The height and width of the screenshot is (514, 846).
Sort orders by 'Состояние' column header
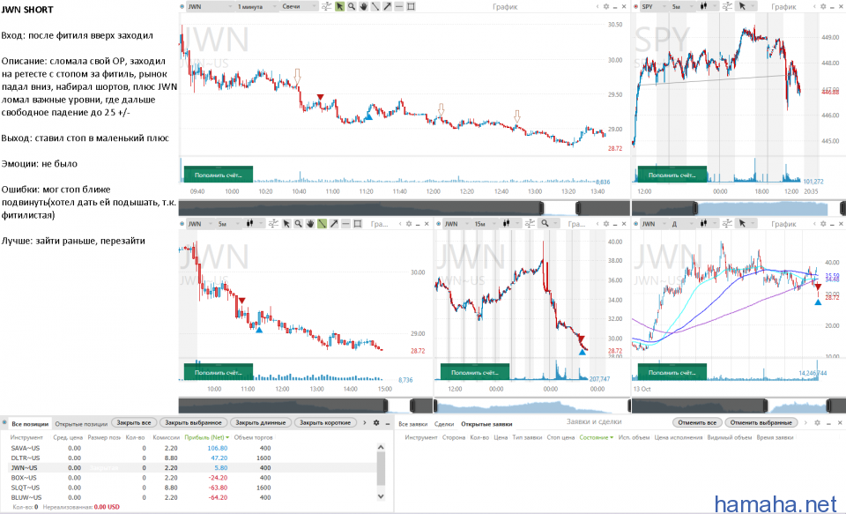(x=597, y=437)
